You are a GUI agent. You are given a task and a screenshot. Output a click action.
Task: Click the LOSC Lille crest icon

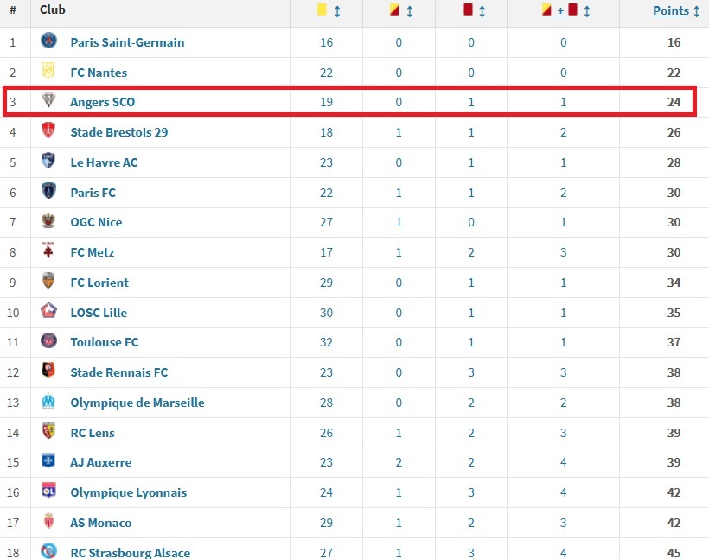(49, 311)
